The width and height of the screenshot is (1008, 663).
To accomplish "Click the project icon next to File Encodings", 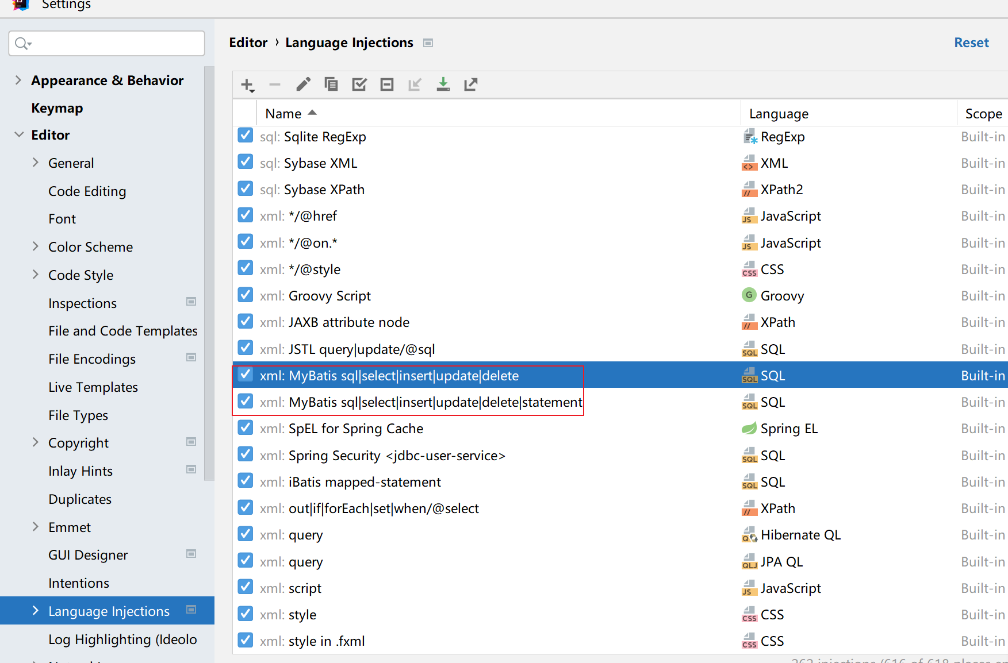I will 191,357.
